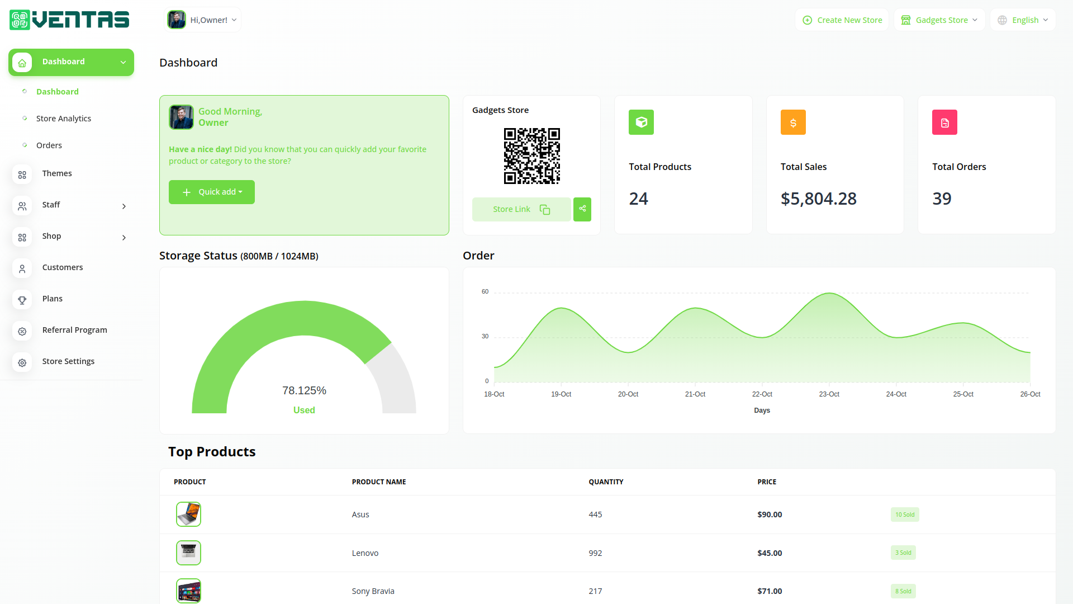Click the Referral Program icon
Screen dimensions: 1073x604
[x=22, y=332]
